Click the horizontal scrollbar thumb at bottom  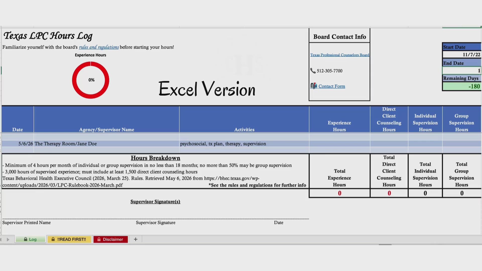(x=385, y=244)
